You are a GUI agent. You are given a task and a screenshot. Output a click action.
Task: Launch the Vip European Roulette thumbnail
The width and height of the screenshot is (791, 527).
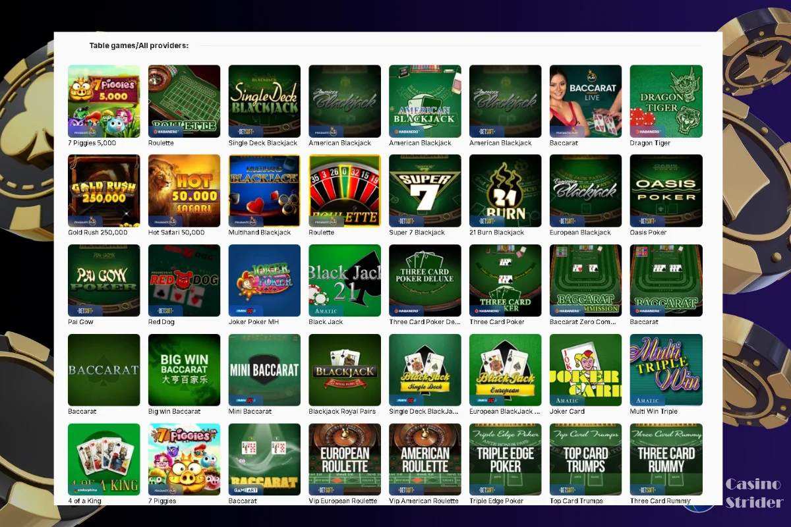[x=345, y=459]
